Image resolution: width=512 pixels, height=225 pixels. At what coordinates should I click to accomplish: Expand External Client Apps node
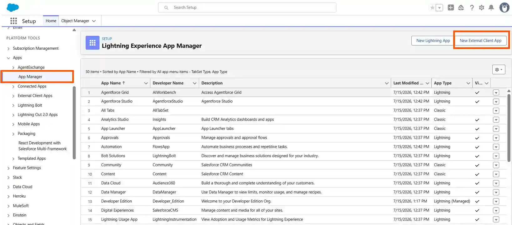[x=13, y=96]
